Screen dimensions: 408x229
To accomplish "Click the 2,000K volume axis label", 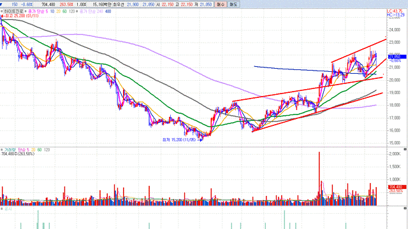I will [x=395, y=154].
